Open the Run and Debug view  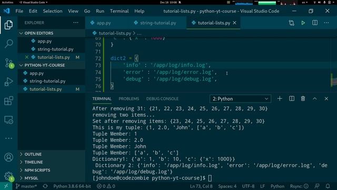8,82
